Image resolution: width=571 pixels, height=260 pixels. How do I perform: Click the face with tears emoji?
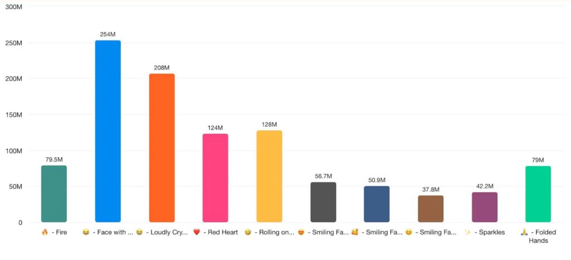[86, 232]
